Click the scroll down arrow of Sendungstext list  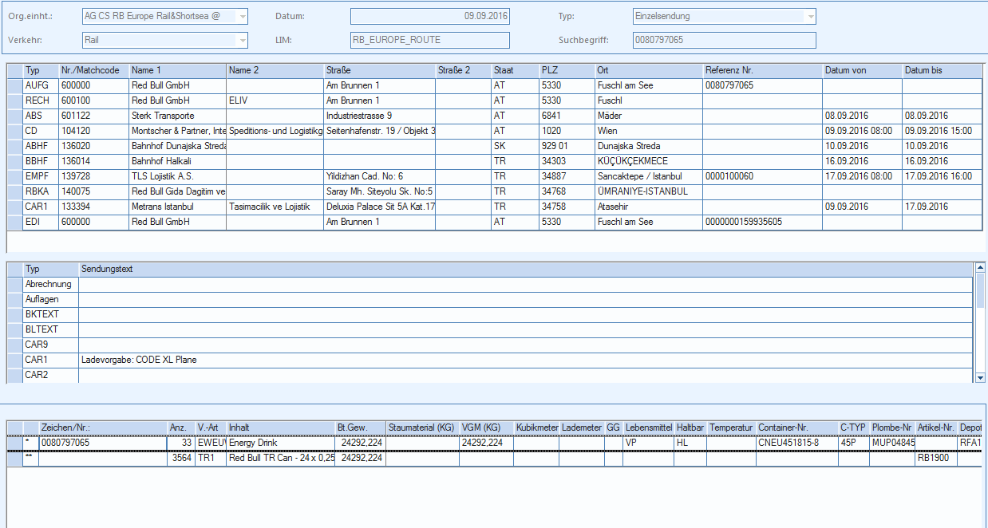(x=981, y=377)
